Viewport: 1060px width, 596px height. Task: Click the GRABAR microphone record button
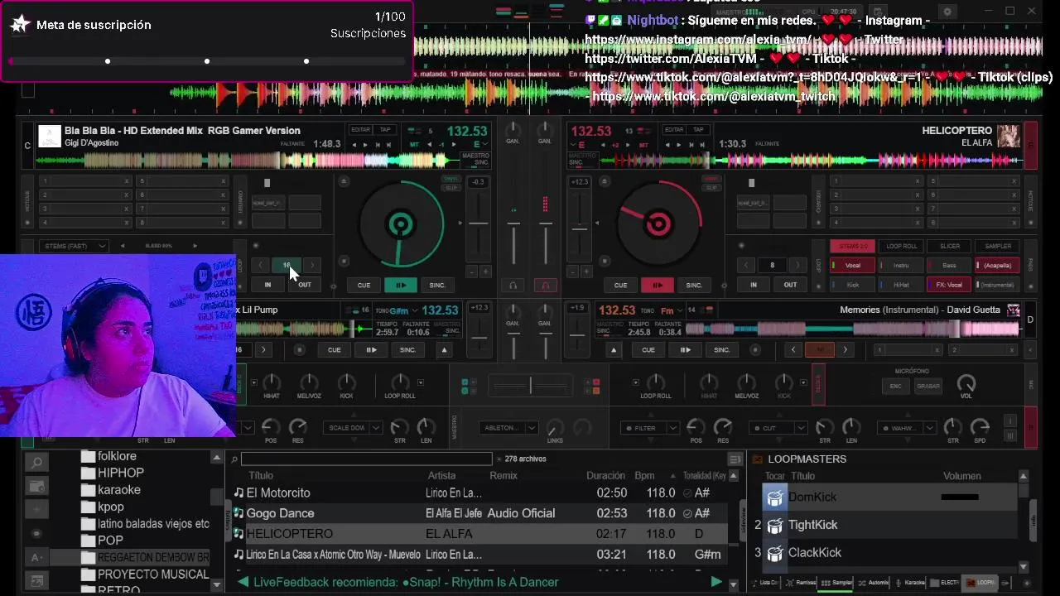(x=928, y=386)
